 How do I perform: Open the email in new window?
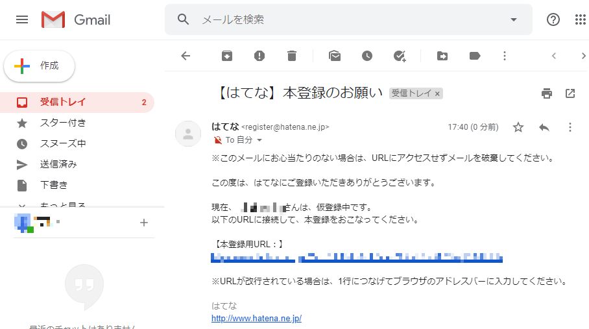[570, 93]
